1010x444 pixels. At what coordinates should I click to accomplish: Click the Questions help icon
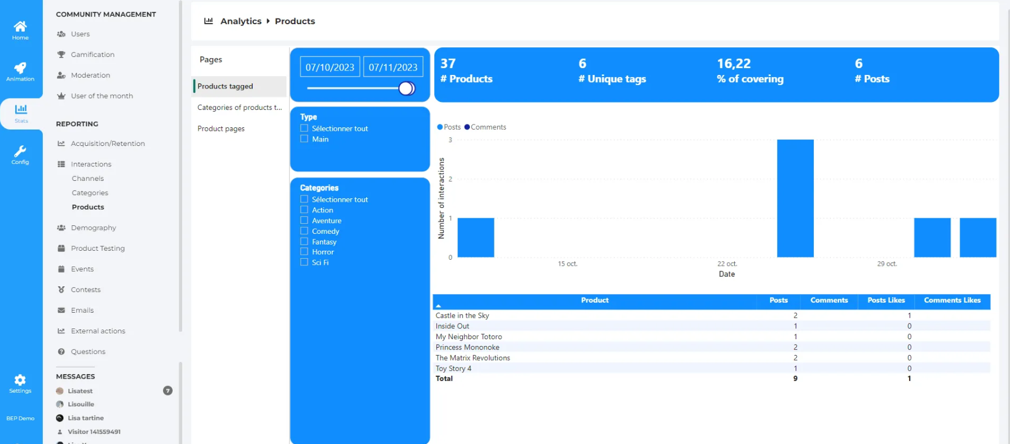coord(61,352)
